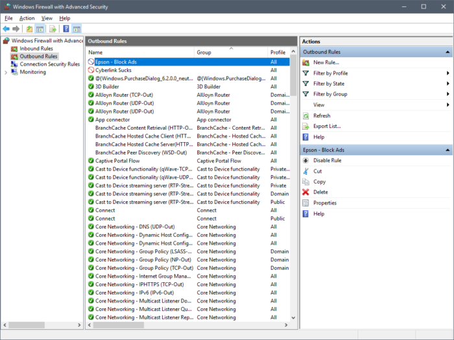This screenshot has width=454, height=340.
Task: Click the blue Help toolbar icon
Action: (x=66, y=29)
